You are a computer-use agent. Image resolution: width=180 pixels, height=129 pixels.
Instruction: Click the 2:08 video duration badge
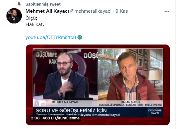point(35,118)
